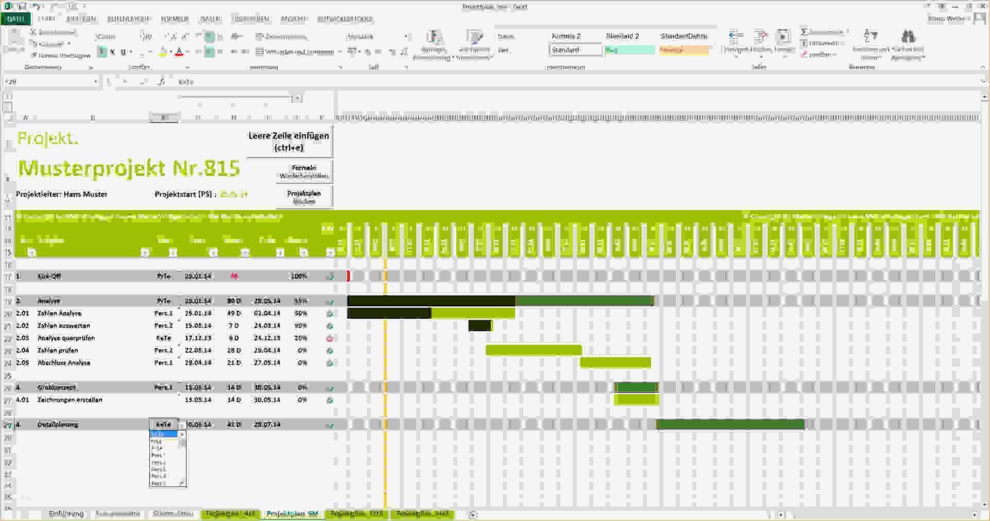This screenshot has height=521, width=990.
Task: Add a new sheet with plus icon
Action: tap(473, 514)
